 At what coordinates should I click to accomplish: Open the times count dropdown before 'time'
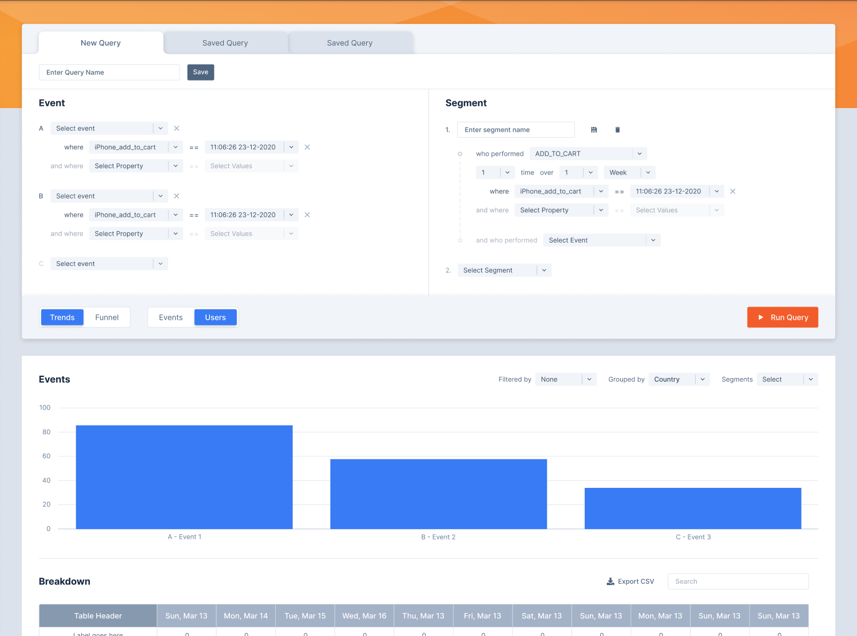pyautogui.click(x=495, y=173)
